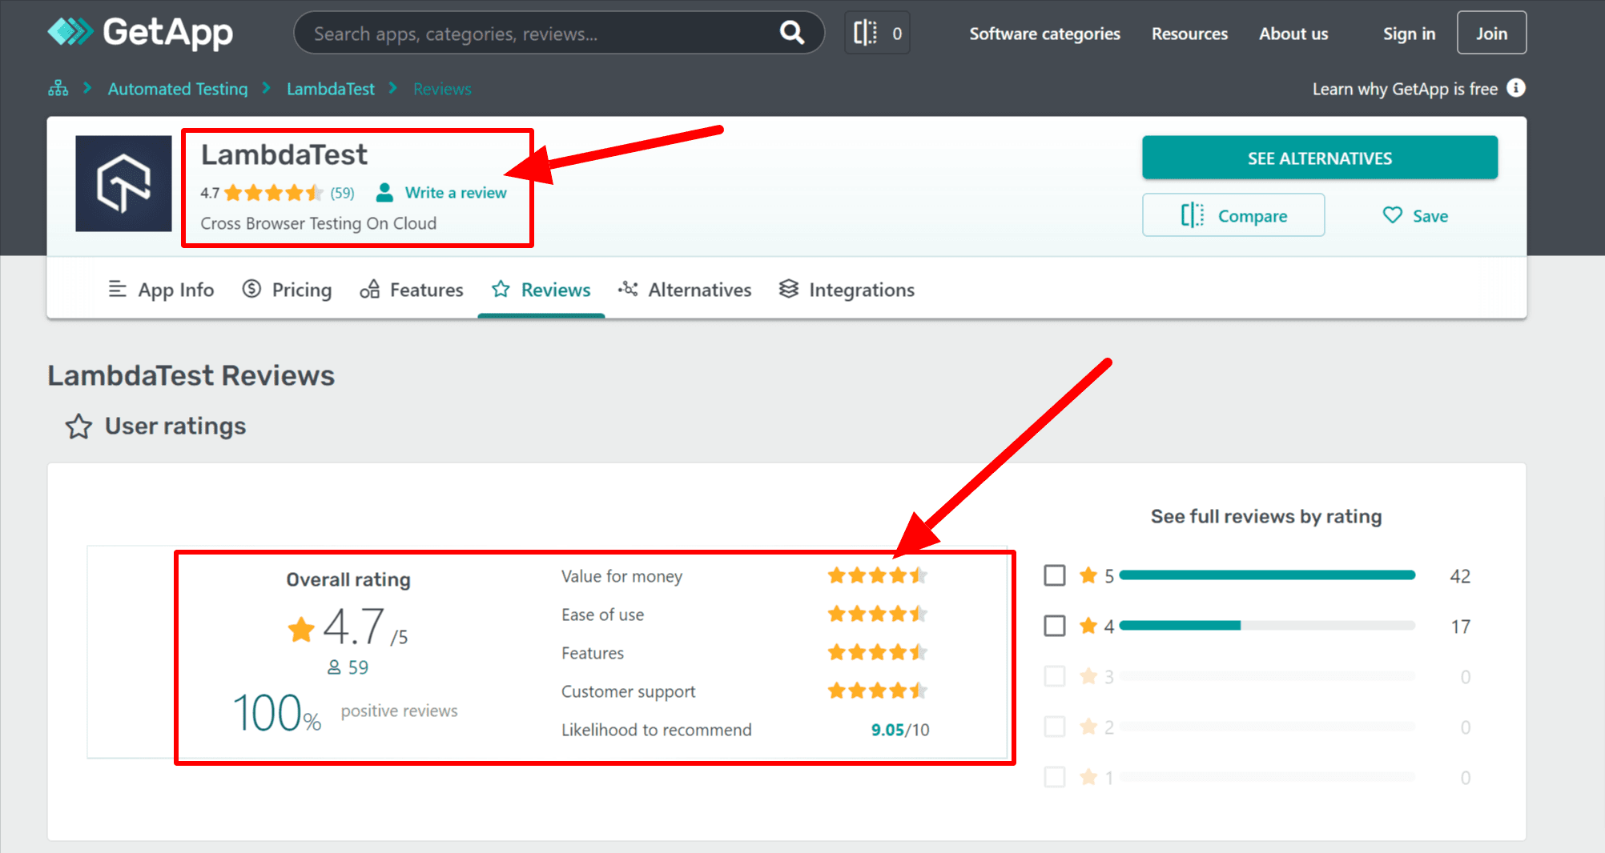Switch to the Pricing tab
Screen dimensions: 1605x853
[287, 290]
